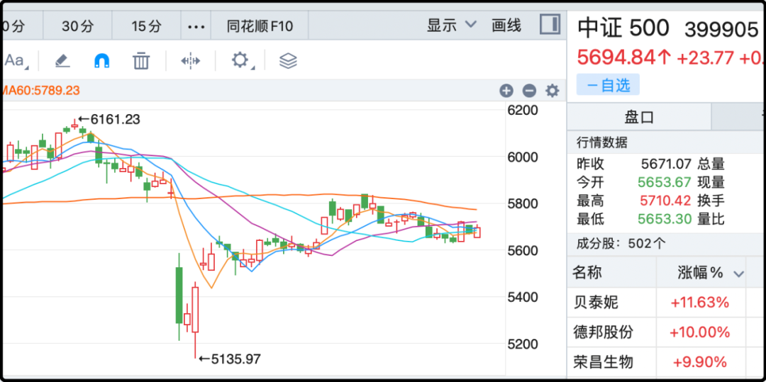Switch to the 15分 period tab
The width and height of the screenshot is (766, 382).
coord(147,26)
